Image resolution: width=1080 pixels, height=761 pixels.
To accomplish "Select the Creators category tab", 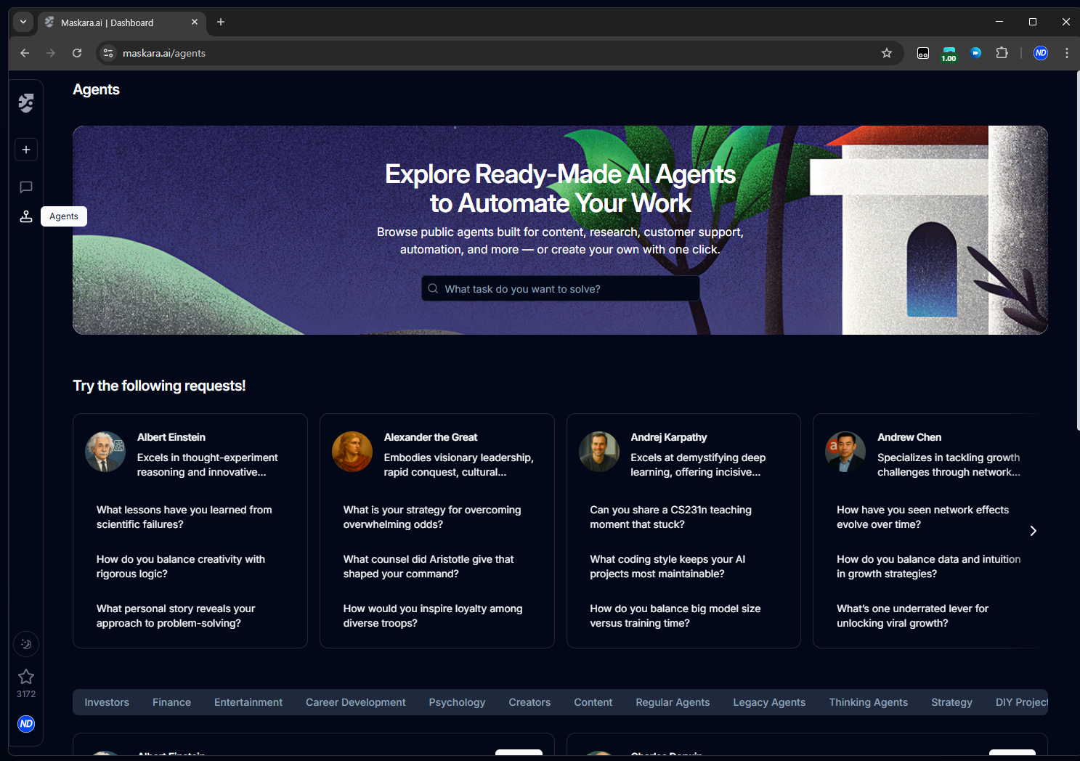I will tap(529, 702).
